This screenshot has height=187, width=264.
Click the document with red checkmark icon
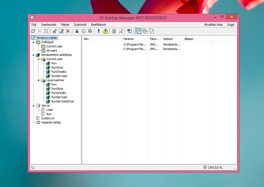coord(120,31)
